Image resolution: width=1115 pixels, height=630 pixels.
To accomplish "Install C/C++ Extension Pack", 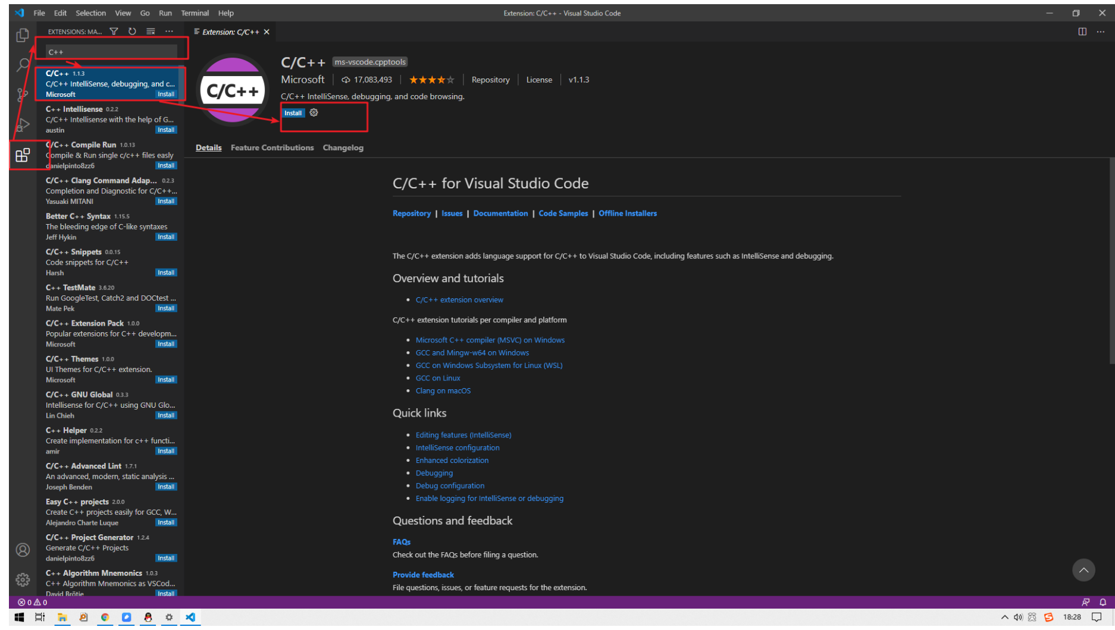I will pos(166,344).
